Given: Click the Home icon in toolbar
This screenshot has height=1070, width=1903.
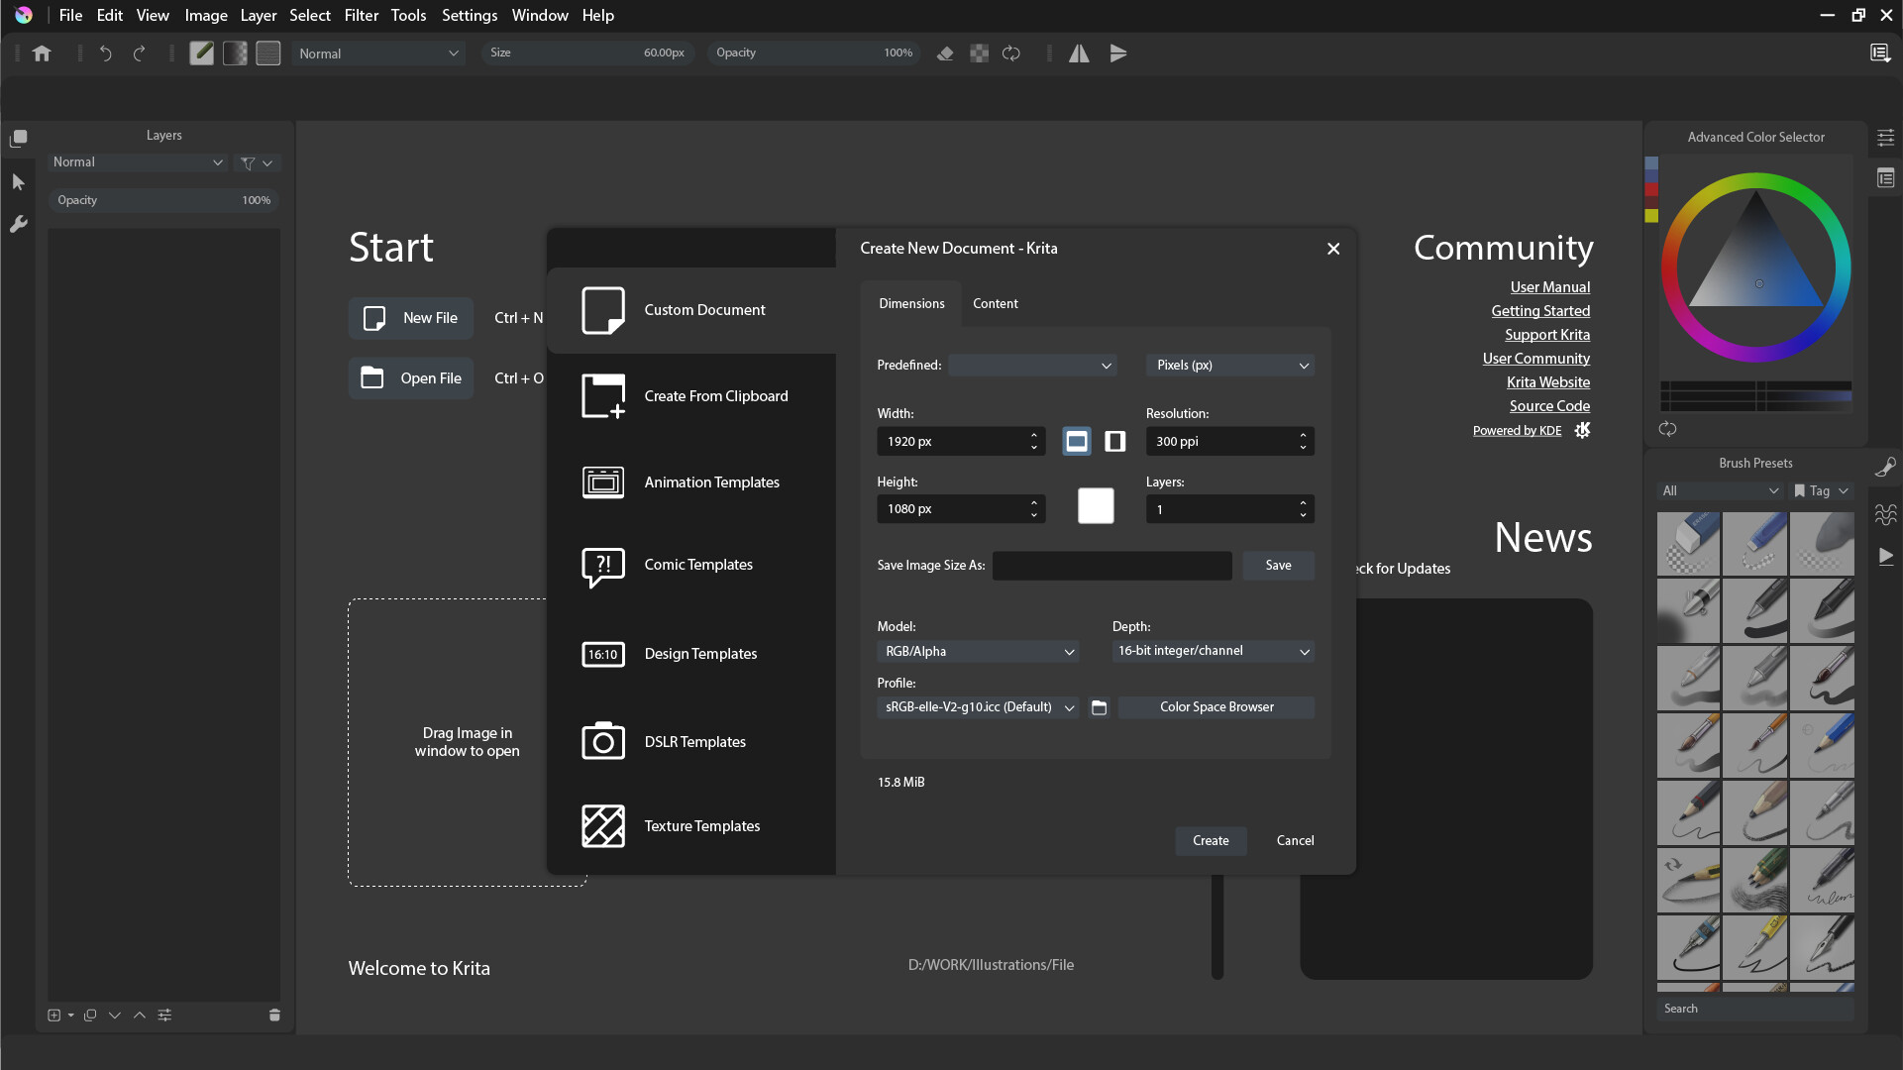Looking at the screenshot, I should [x=42, y=53].
